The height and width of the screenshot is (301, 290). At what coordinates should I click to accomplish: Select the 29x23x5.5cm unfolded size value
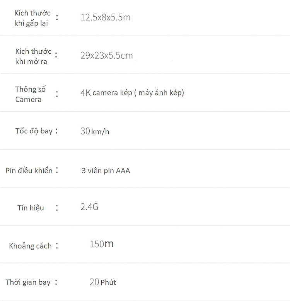pos(107,56)
